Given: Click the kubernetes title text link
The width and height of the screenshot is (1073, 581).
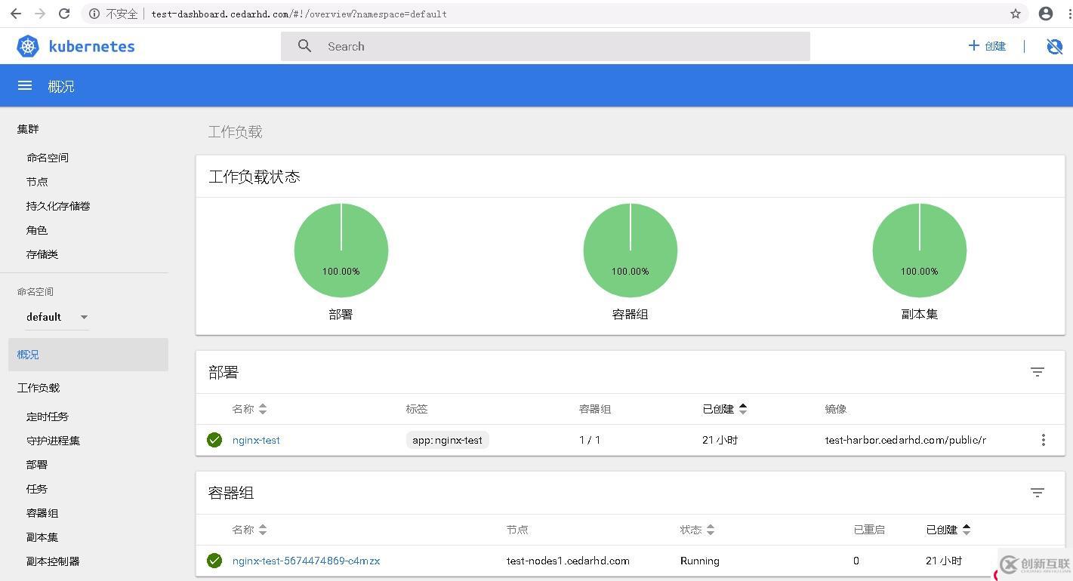Looking at the screenshot, I should point(91,46).
